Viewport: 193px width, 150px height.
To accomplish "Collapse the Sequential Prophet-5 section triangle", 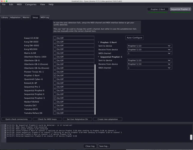I will (99, 57).
